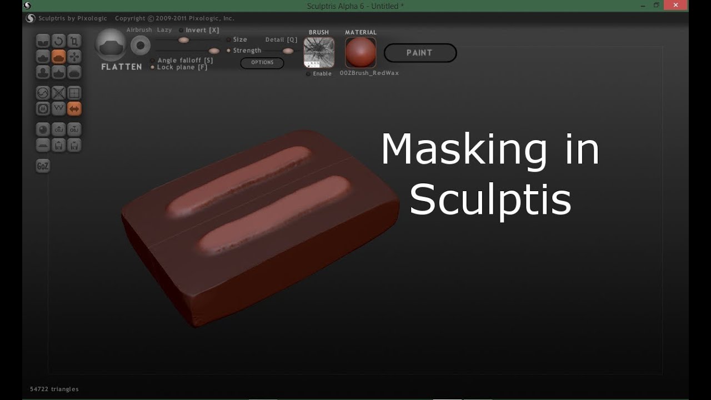Toggle the Wireframe display icon
The height and width of the screenshot is (400, 711).
(x=58, y=108)
